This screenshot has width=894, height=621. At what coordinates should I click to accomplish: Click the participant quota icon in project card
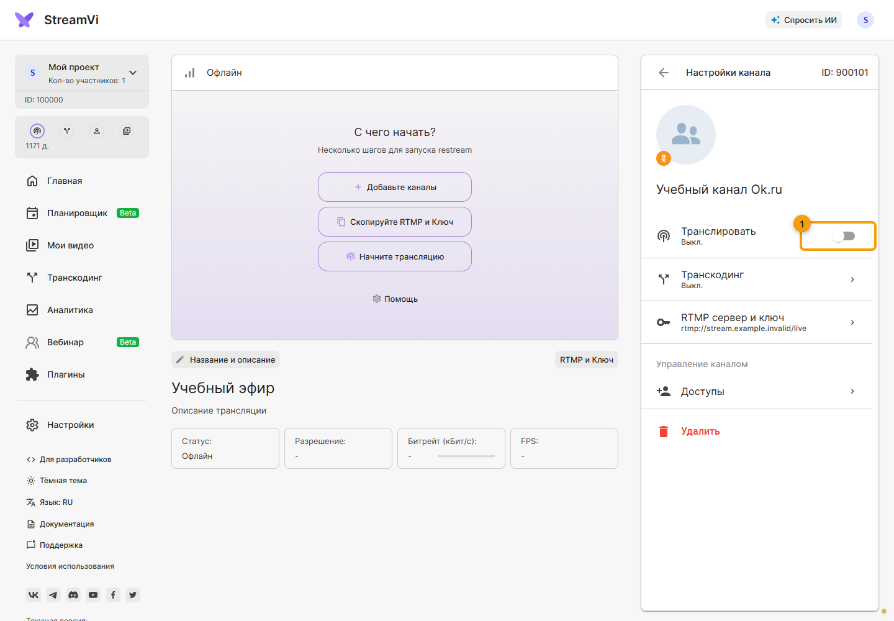pos(97,131)
